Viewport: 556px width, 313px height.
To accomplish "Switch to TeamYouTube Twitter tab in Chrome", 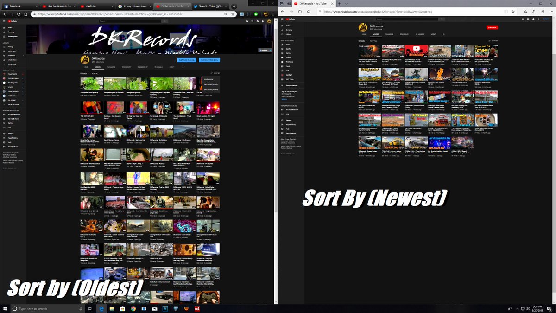I will coord(210,6).
